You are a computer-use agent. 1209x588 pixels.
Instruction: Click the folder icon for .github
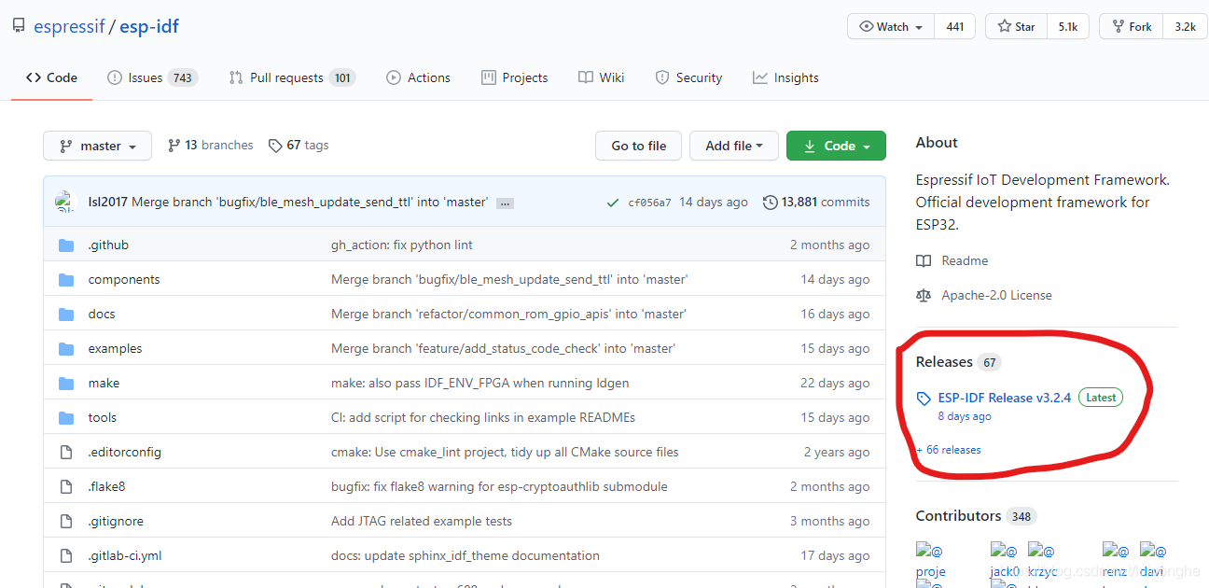(x=66, y=245)
